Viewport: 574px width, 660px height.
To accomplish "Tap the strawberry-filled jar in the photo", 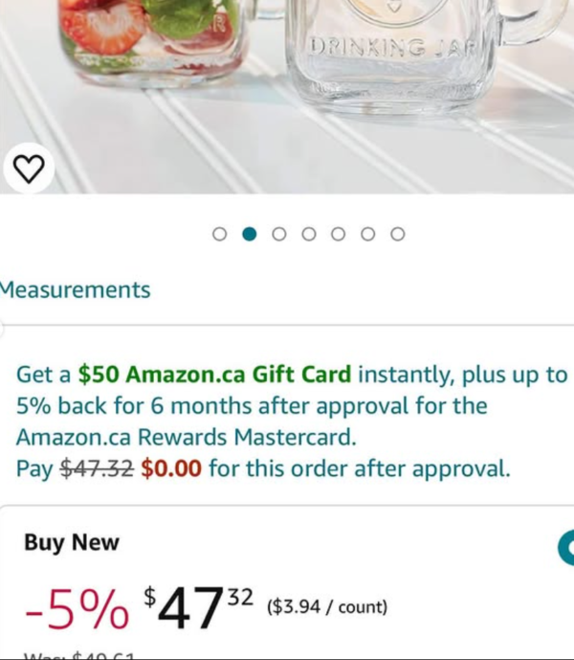I will pyautogui.click(x=153, y=42).
